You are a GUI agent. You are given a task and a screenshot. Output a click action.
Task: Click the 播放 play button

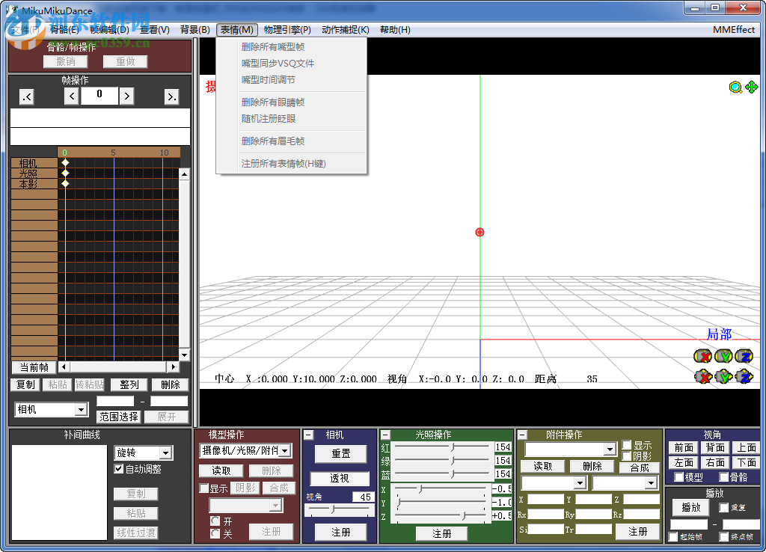(690, 507)
